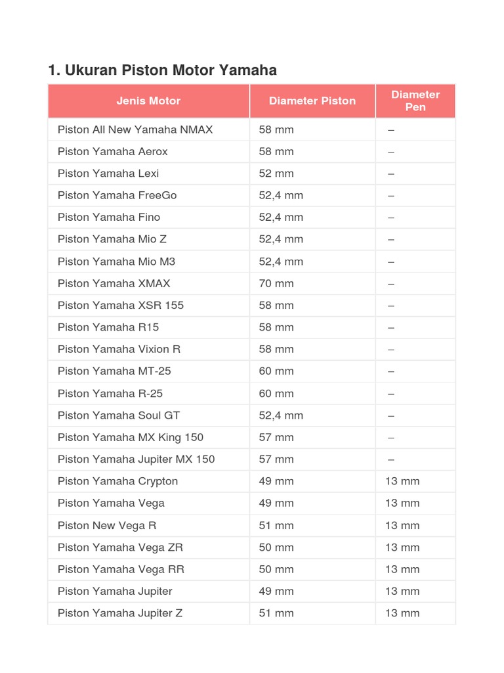Viewport: 504px width, 673px height.
Task: Select the 'Piston Yamaha XSR 155' cell
Action: pos(121,305)
